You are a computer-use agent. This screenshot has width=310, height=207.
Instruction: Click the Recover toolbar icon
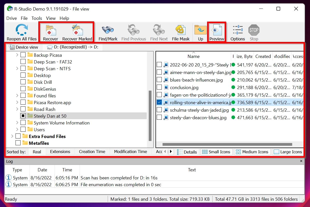pos(51,30)
